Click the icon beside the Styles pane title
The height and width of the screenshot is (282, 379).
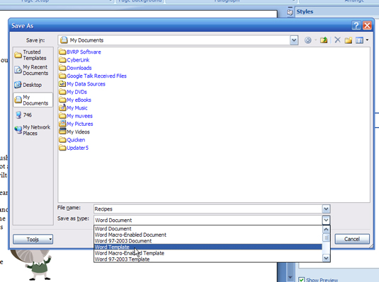(x=290, y=12)
